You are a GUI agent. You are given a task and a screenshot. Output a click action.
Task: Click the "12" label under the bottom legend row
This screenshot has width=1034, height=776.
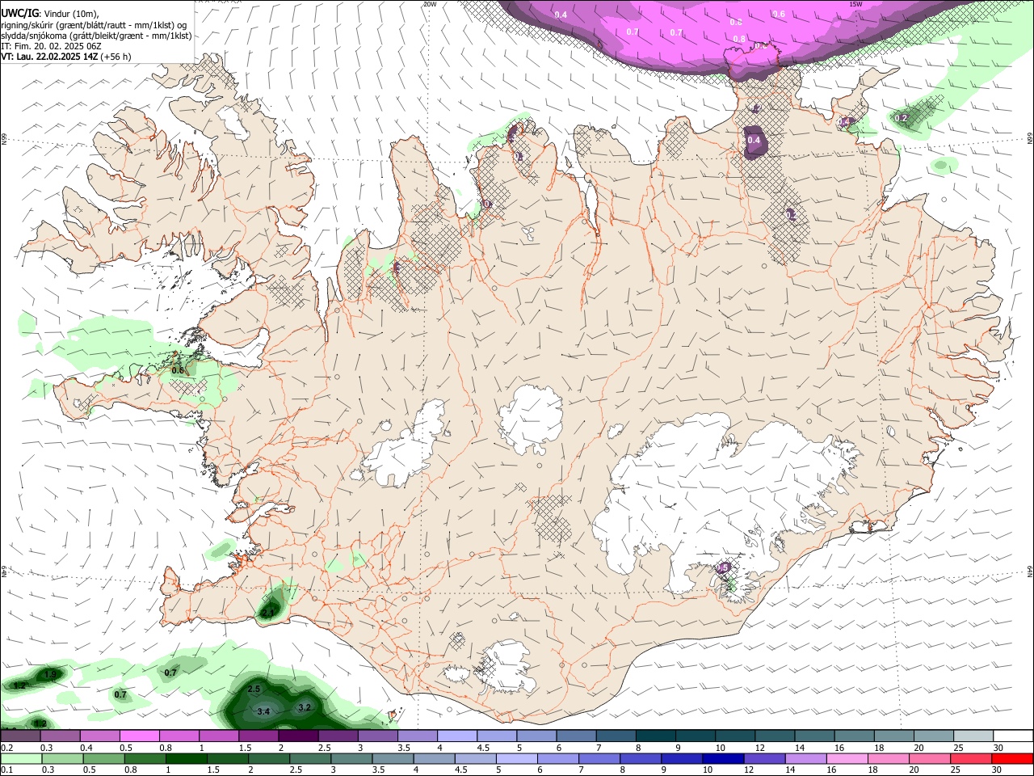(749, 770)
